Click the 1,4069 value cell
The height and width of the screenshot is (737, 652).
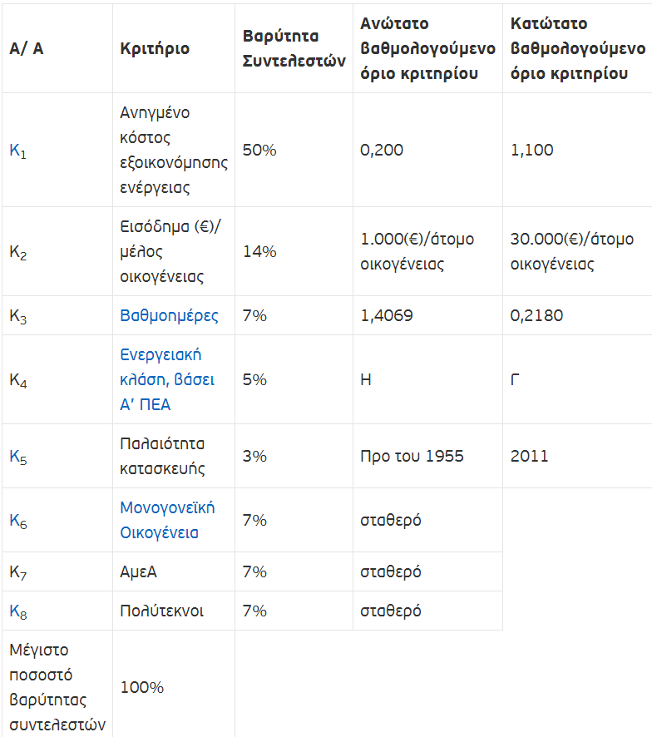[386, 315]
